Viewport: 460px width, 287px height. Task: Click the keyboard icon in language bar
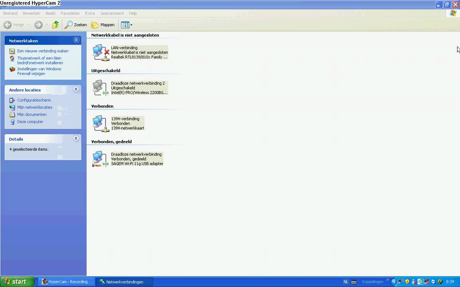tap(354, 282)
